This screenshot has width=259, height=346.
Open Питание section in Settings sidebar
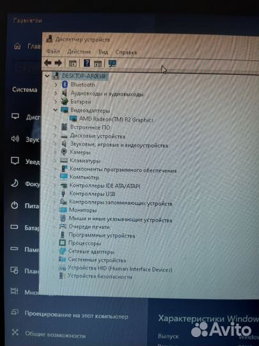[x=25, y=206]
